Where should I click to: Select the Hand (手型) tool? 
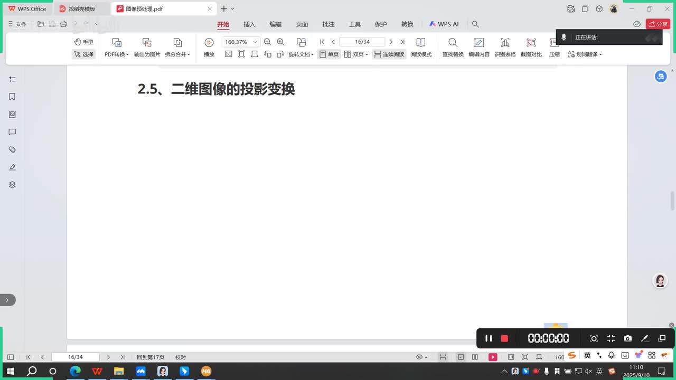(83, 42)
